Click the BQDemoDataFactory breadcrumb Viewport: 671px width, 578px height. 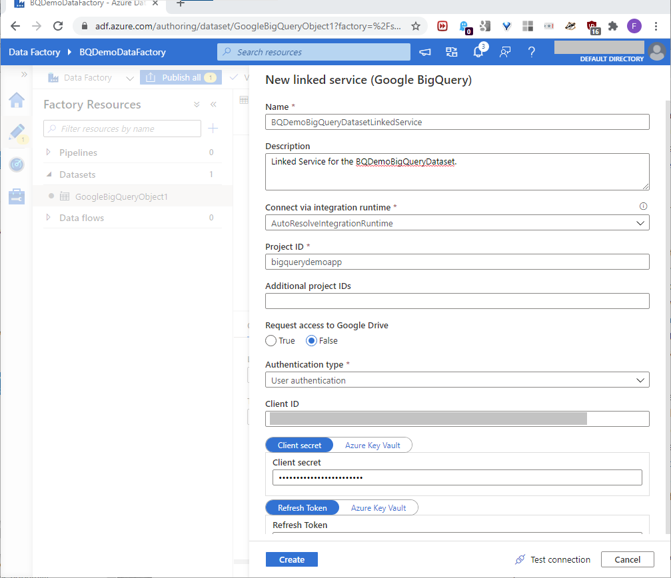(123, 52)
